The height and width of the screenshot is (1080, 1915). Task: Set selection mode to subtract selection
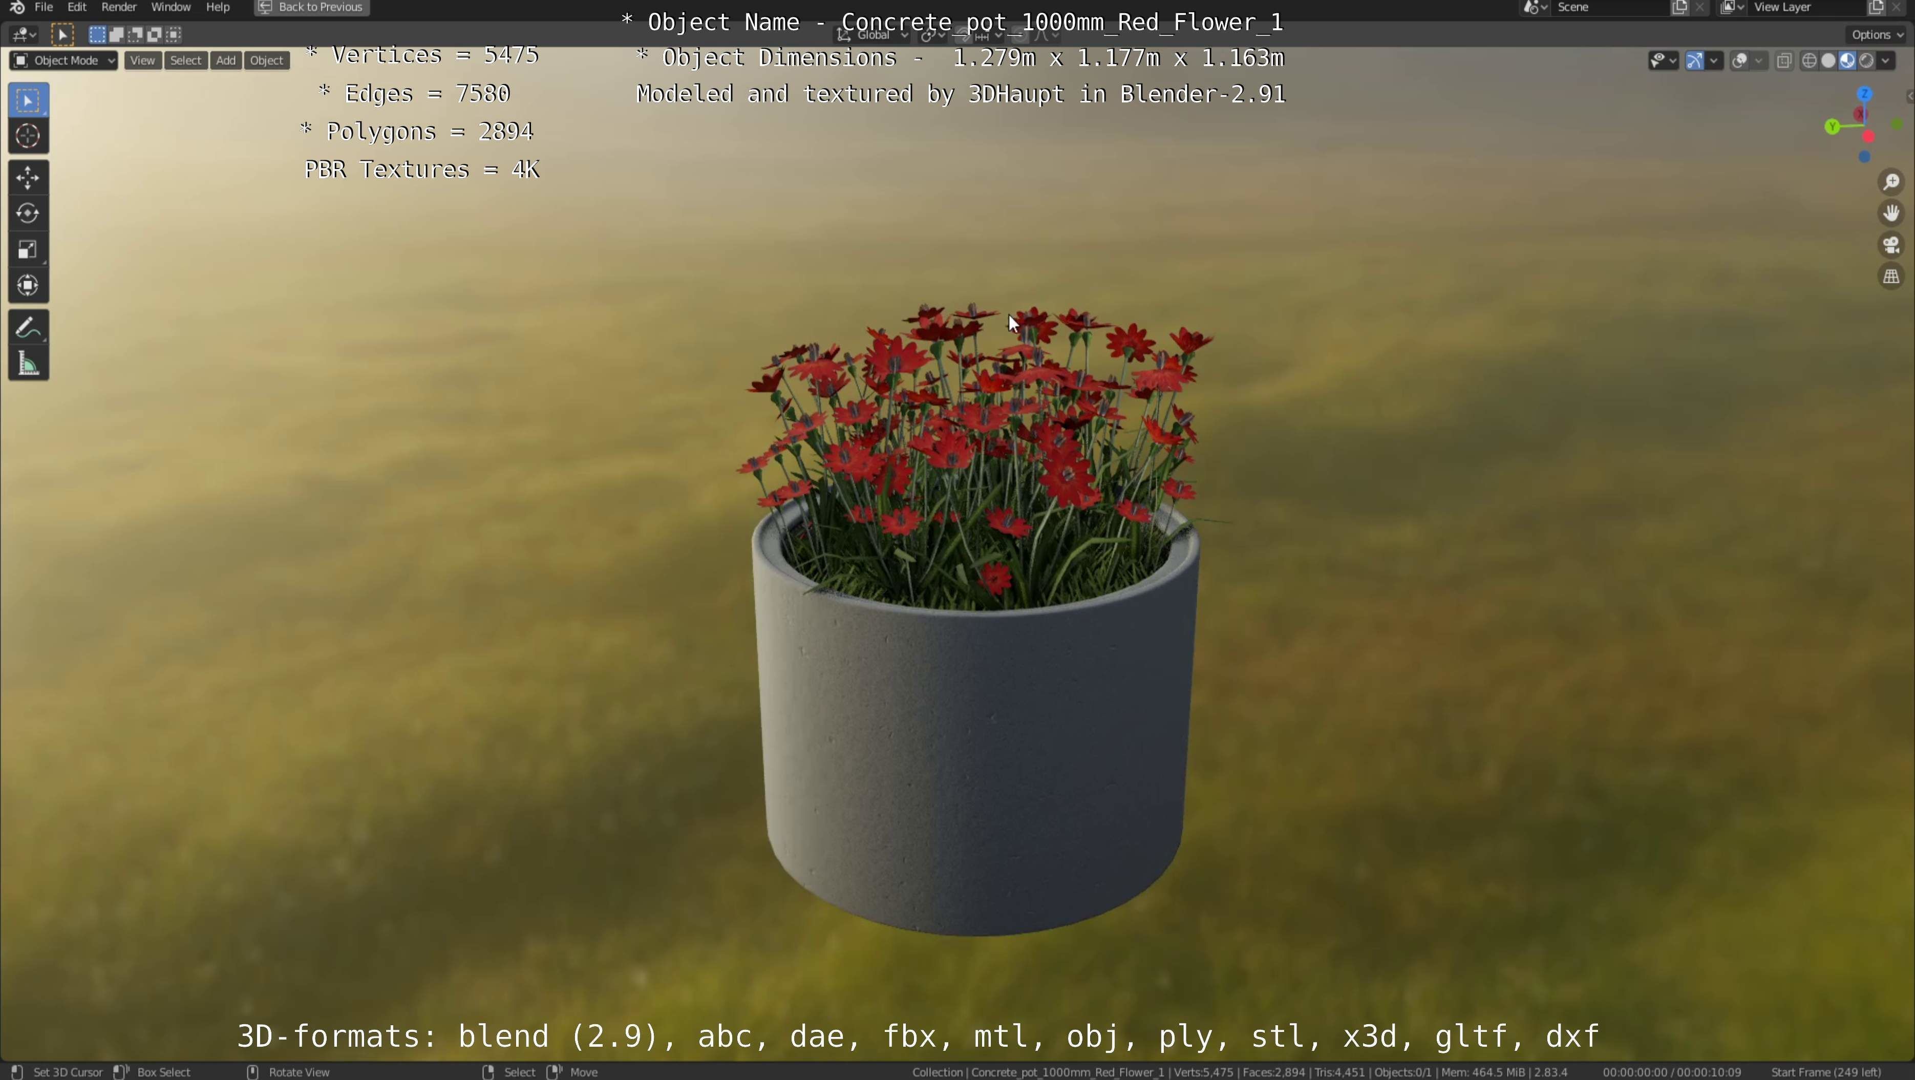(136, 34)
